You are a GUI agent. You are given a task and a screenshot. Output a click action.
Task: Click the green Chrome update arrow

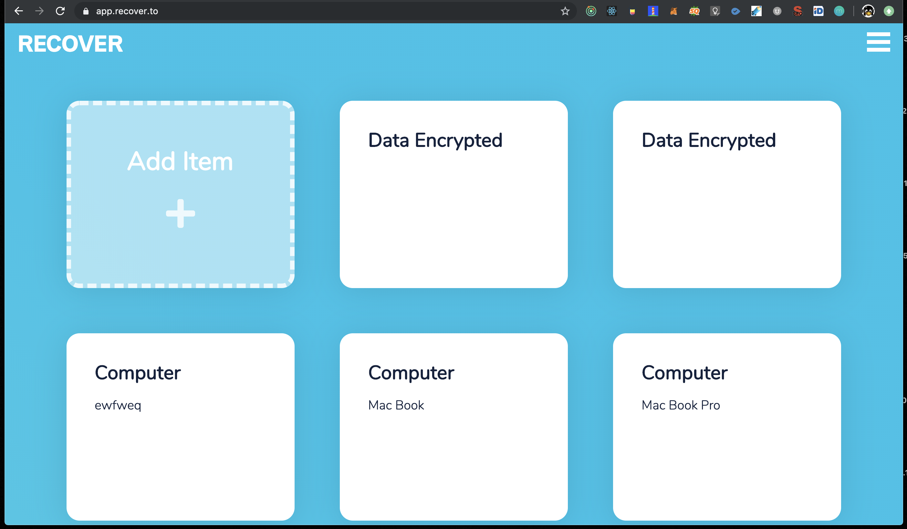click(x=889, y=11)
